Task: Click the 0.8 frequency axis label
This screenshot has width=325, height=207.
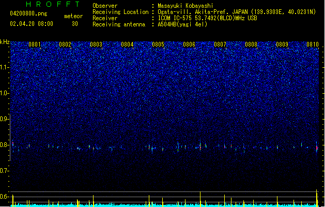Action: (5, 145)
